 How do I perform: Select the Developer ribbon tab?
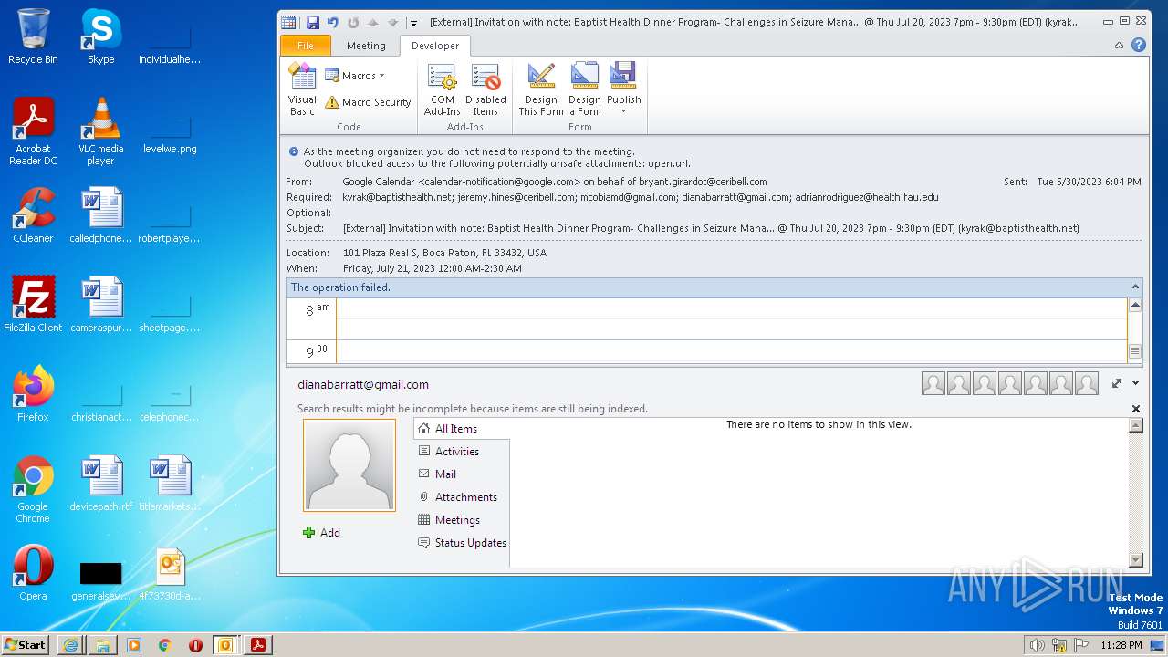click(435, 46)
